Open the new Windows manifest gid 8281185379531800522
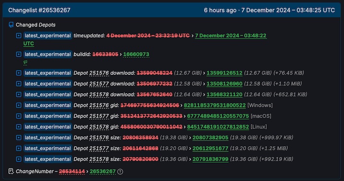The height and width of the screenshot is (181, 344). tap(215, 105)
